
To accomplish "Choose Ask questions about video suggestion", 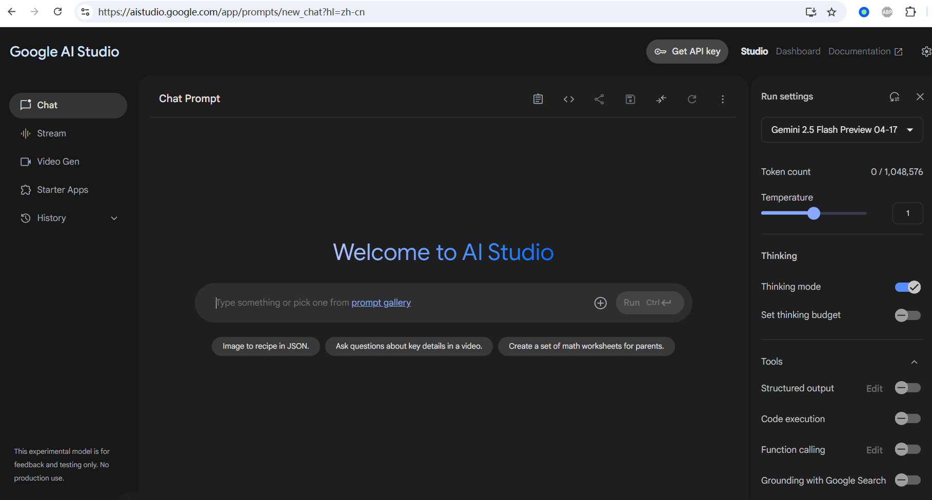I will point(409,346).
